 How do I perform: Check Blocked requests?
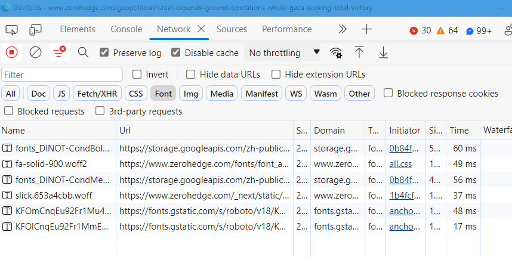click(9, 112)
